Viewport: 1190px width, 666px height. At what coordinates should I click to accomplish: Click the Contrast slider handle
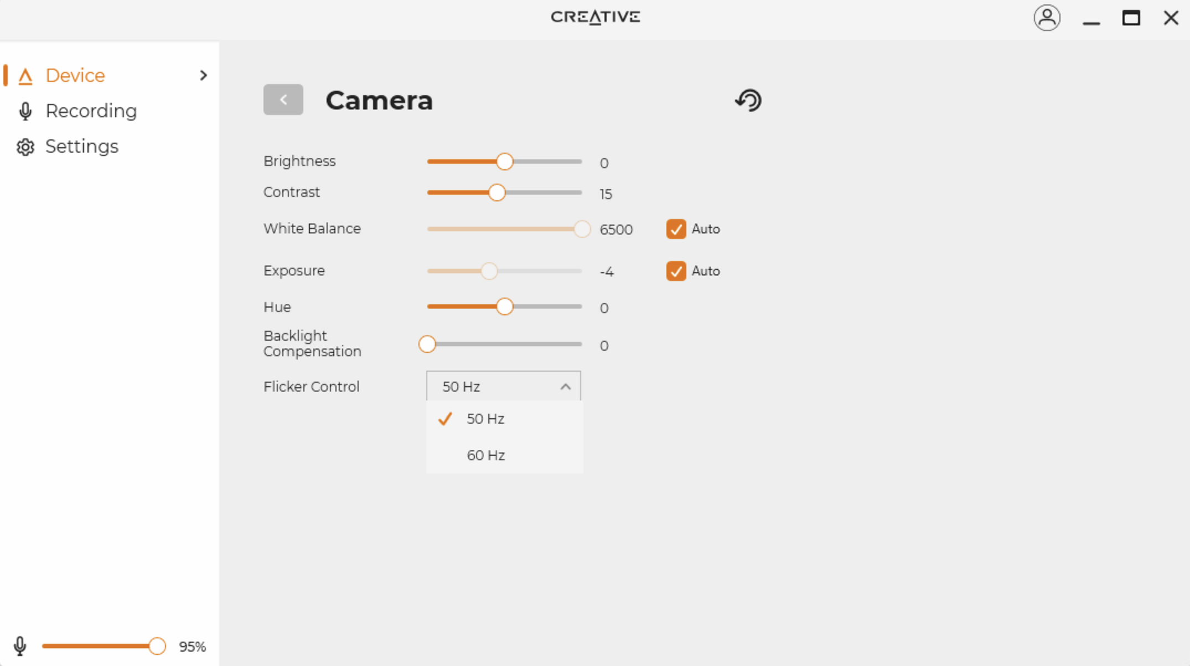pyautogui.click(x=497, y=192)
